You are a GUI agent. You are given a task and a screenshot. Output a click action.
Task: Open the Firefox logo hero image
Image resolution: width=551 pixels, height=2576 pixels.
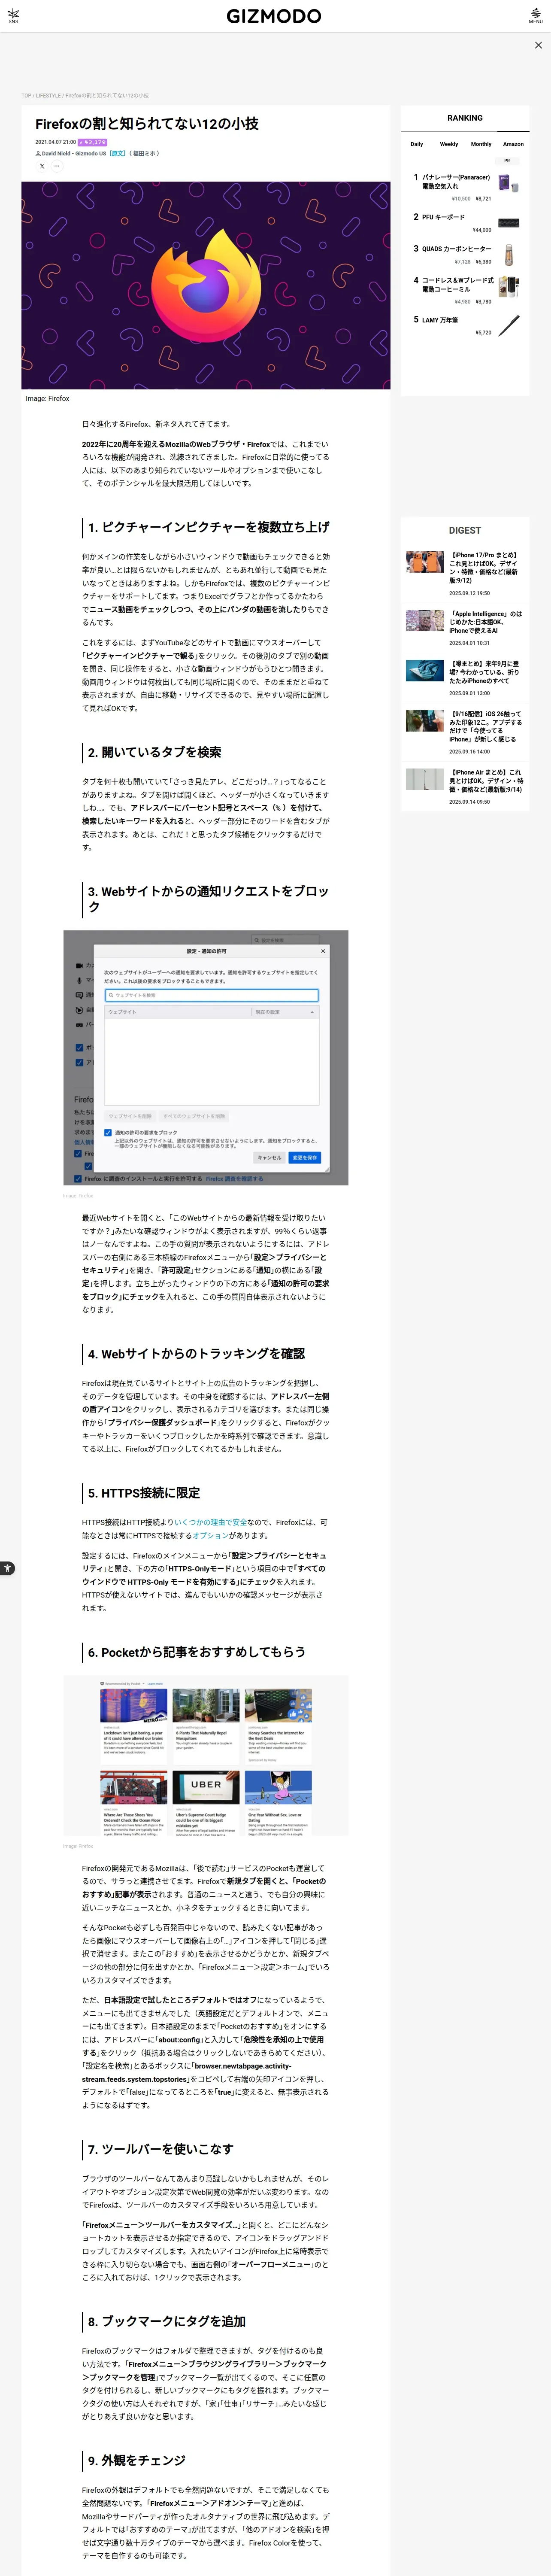tap(206, 285)
